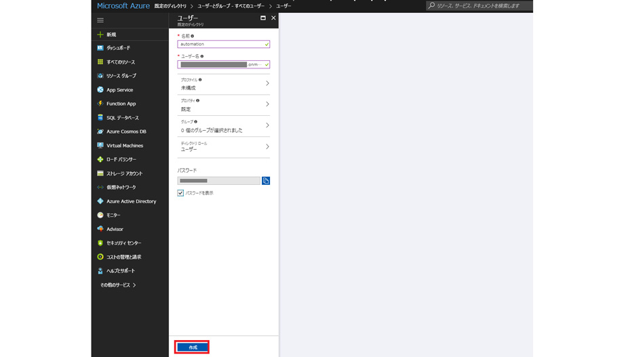Click the info icon next to ユーザー名
624x357 pixels.
[202, 56]
